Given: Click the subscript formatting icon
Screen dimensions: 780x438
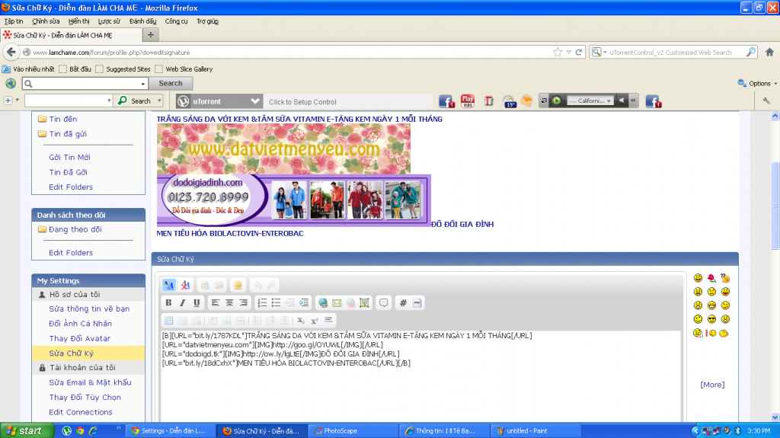Looking at the screenshot, I should coord(301,321).
